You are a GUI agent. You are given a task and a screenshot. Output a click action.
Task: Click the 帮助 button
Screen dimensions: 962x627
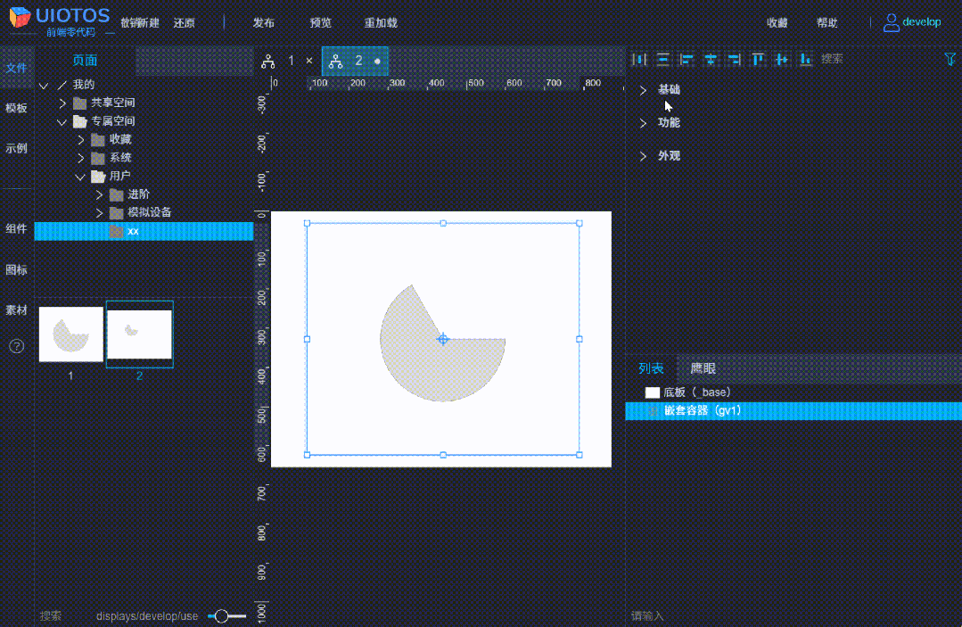pos(827,22)
